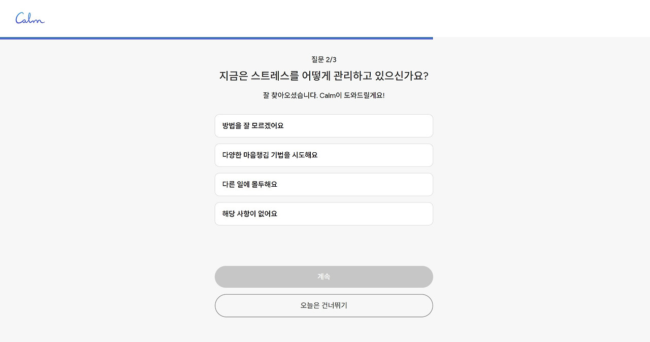Pick '다른 일에 몰두해요' as your answer

323,184
